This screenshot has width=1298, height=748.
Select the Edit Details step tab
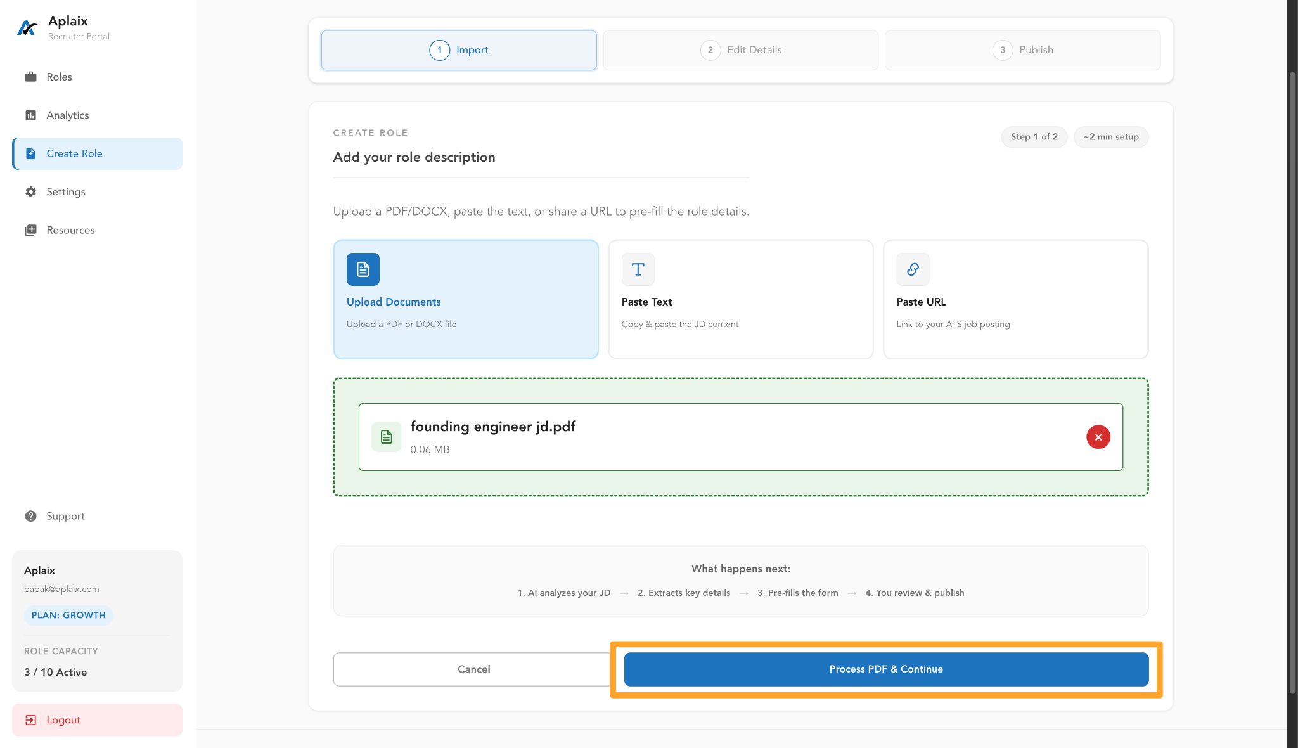[x=740, y=50]
